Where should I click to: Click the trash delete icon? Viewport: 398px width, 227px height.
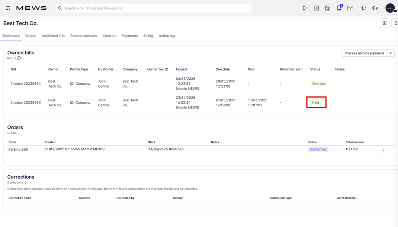395,23
